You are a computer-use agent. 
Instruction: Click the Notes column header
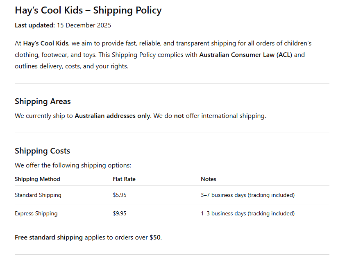[209, 179]
